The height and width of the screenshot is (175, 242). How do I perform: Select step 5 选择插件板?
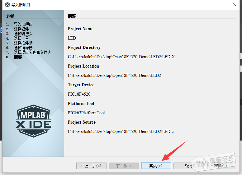23,43
